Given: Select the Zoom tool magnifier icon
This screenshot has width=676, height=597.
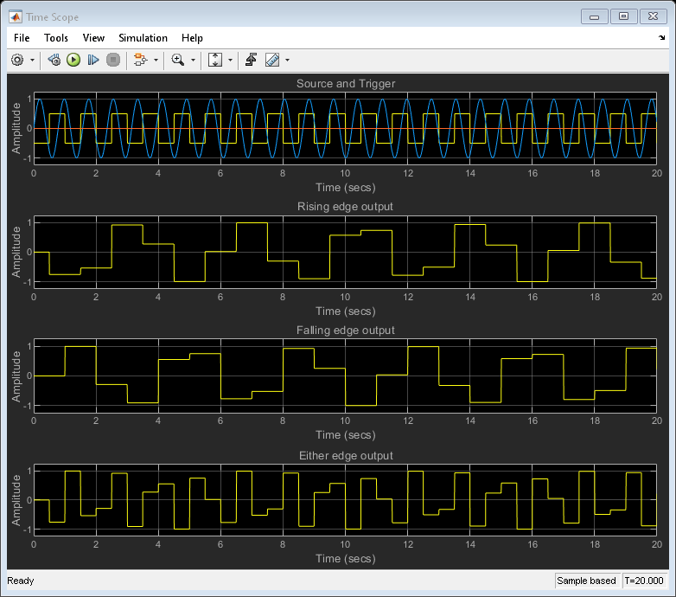Looking at the screenshot, I should click(177, 60).
